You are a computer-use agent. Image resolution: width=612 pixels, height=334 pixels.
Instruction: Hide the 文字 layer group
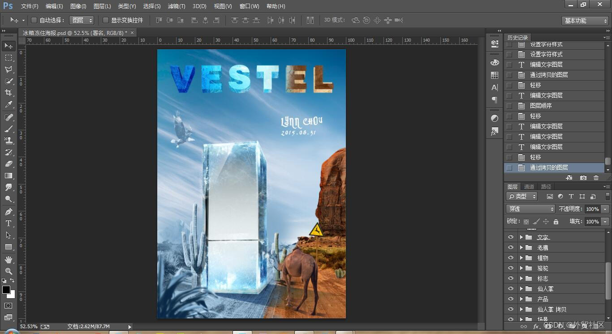click(x=510, y=237)
